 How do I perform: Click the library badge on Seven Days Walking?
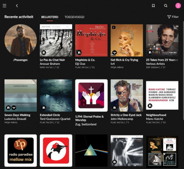point(8,108)
